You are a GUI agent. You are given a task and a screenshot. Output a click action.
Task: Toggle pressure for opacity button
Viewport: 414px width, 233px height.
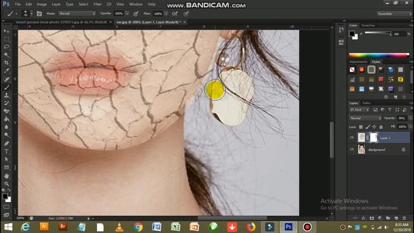coord(136,14)
